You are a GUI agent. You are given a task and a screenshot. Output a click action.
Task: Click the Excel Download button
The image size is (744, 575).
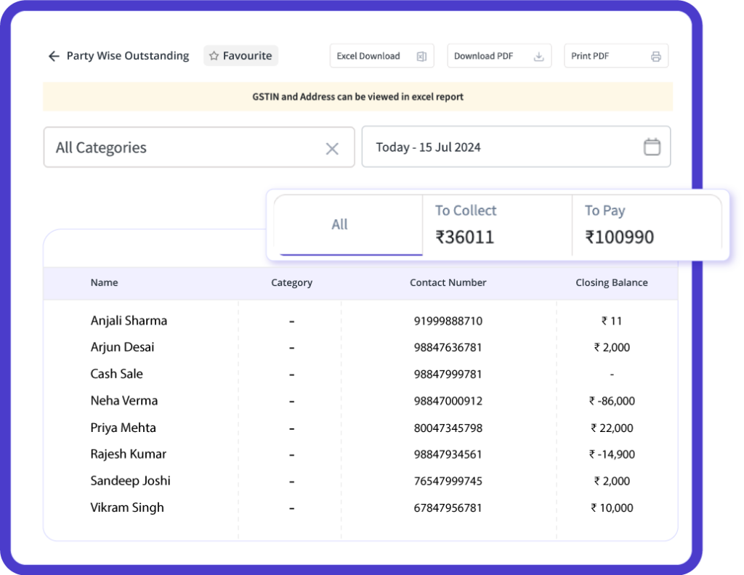point(381,55)
